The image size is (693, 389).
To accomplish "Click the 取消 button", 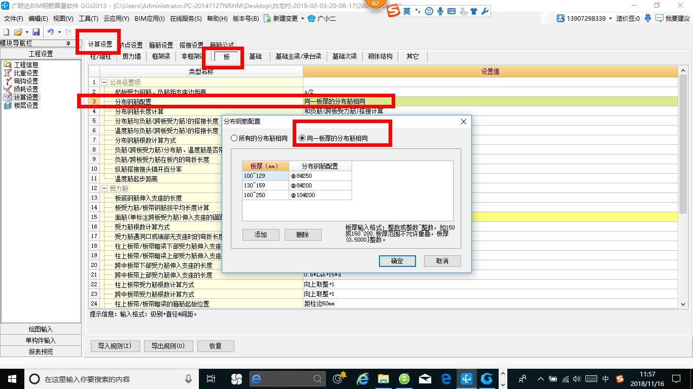I will point(442,261).
